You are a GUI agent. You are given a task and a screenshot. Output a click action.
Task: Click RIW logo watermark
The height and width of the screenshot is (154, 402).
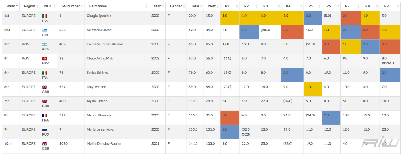(x=381, y=142)
